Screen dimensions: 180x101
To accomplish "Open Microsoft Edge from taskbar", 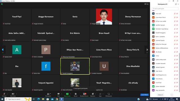I will pos(39,99).
